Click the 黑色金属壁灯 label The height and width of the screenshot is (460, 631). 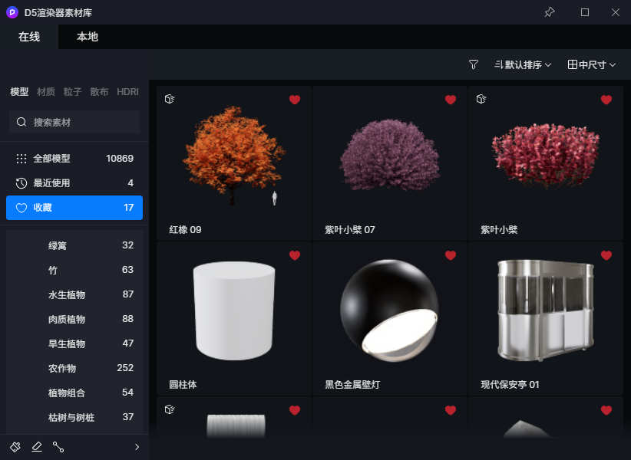352,385
